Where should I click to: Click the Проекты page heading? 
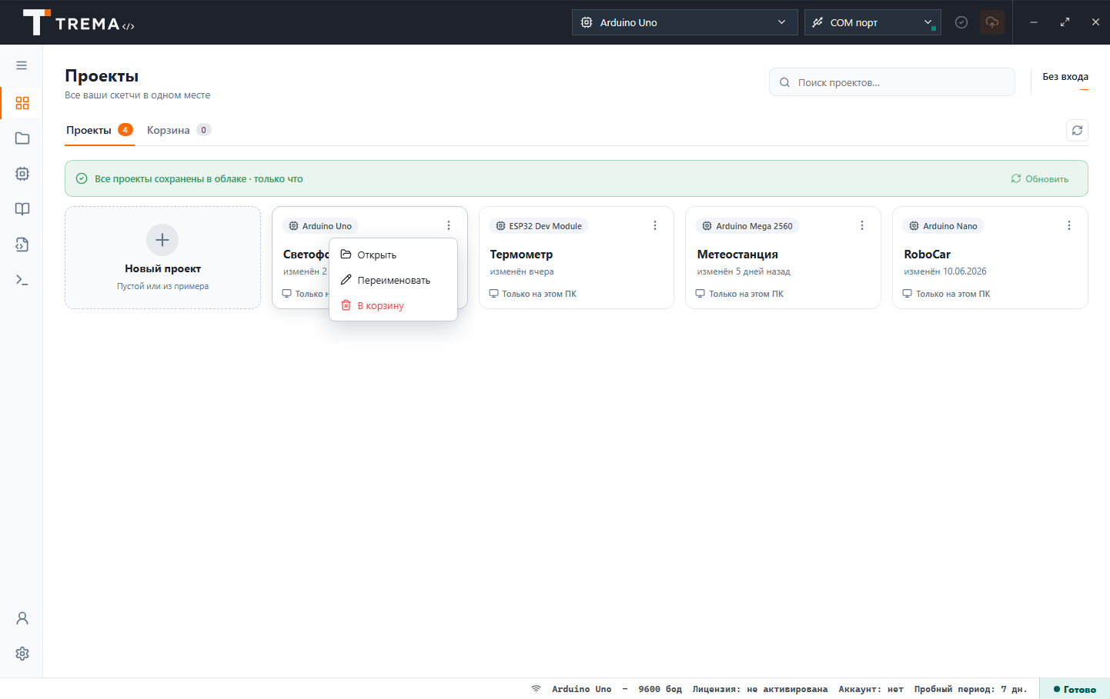(102, 75)
